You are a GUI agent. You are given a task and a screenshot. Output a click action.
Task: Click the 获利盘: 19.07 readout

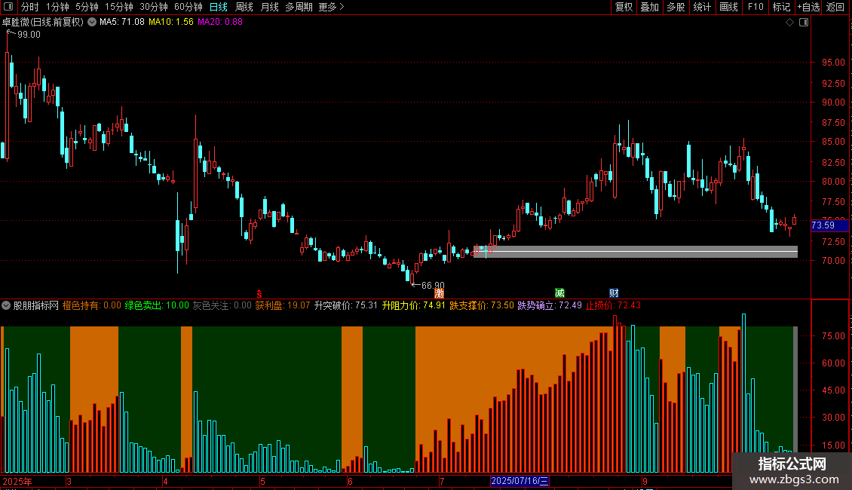coord(283,305)
